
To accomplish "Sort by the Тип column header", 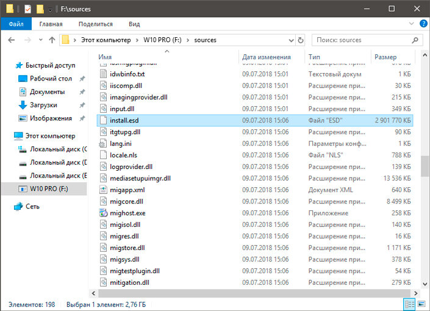I will [x=314, y=57].
